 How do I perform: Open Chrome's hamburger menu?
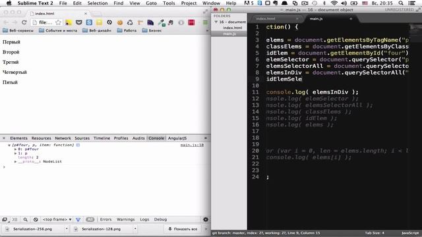[x=205, y=22]
